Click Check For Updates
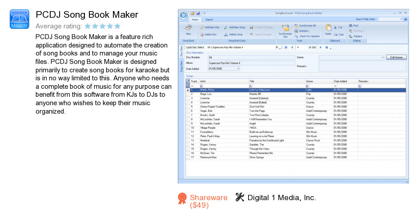This screenshot has width=418, height=221. 307,36
